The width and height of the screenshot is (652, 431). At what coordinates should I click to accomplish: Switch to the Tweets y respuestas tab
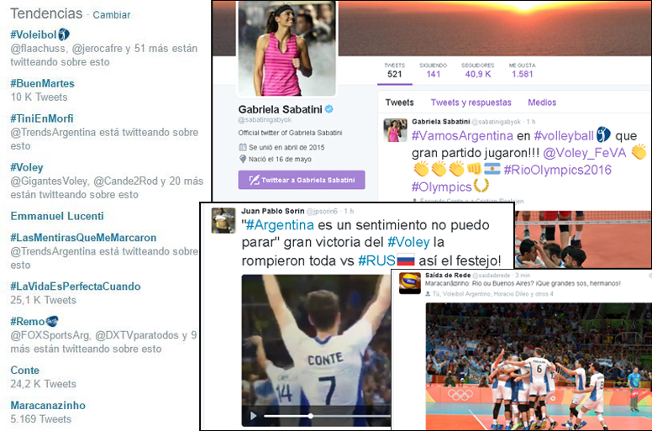pos(471,102)
